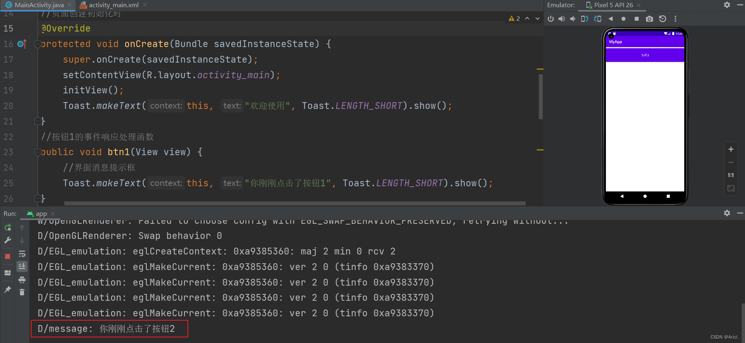Click override gutter icon on line 16
This screenshot has width=745, height=343.
coord(22,44)
